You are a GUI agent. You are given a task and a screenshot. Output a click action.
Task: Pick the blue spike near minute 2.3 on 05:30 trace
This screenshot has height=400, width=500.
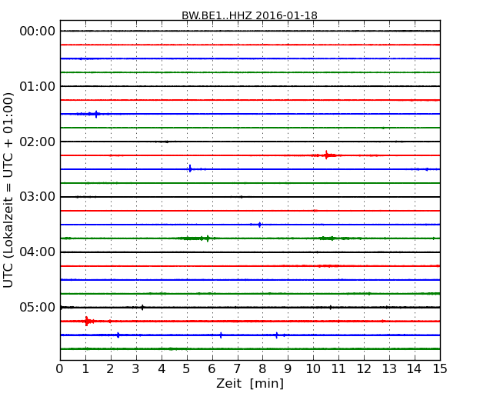tap(118, 335)
